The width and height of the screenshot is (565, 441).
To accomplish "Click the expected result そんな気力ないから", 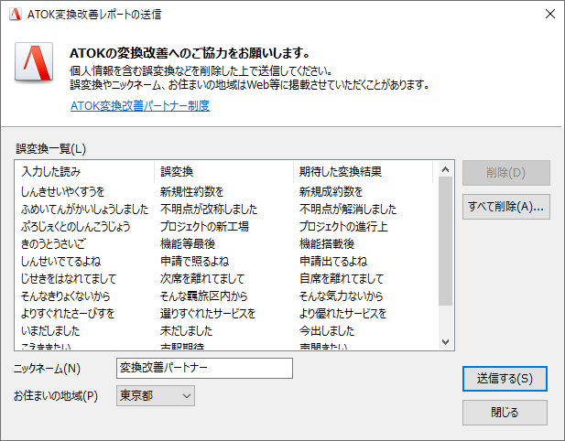I will click(x=341, y=296).
